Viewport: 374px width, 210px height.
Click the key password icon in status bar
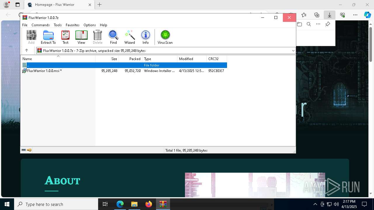pyautogui.click(x=29, y=150)
